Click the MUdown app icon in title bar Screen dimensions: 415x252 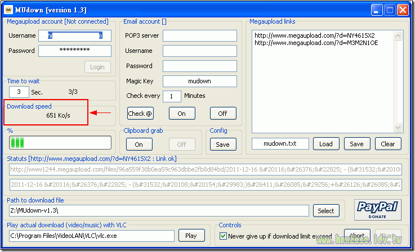click(x=8, y=10)
